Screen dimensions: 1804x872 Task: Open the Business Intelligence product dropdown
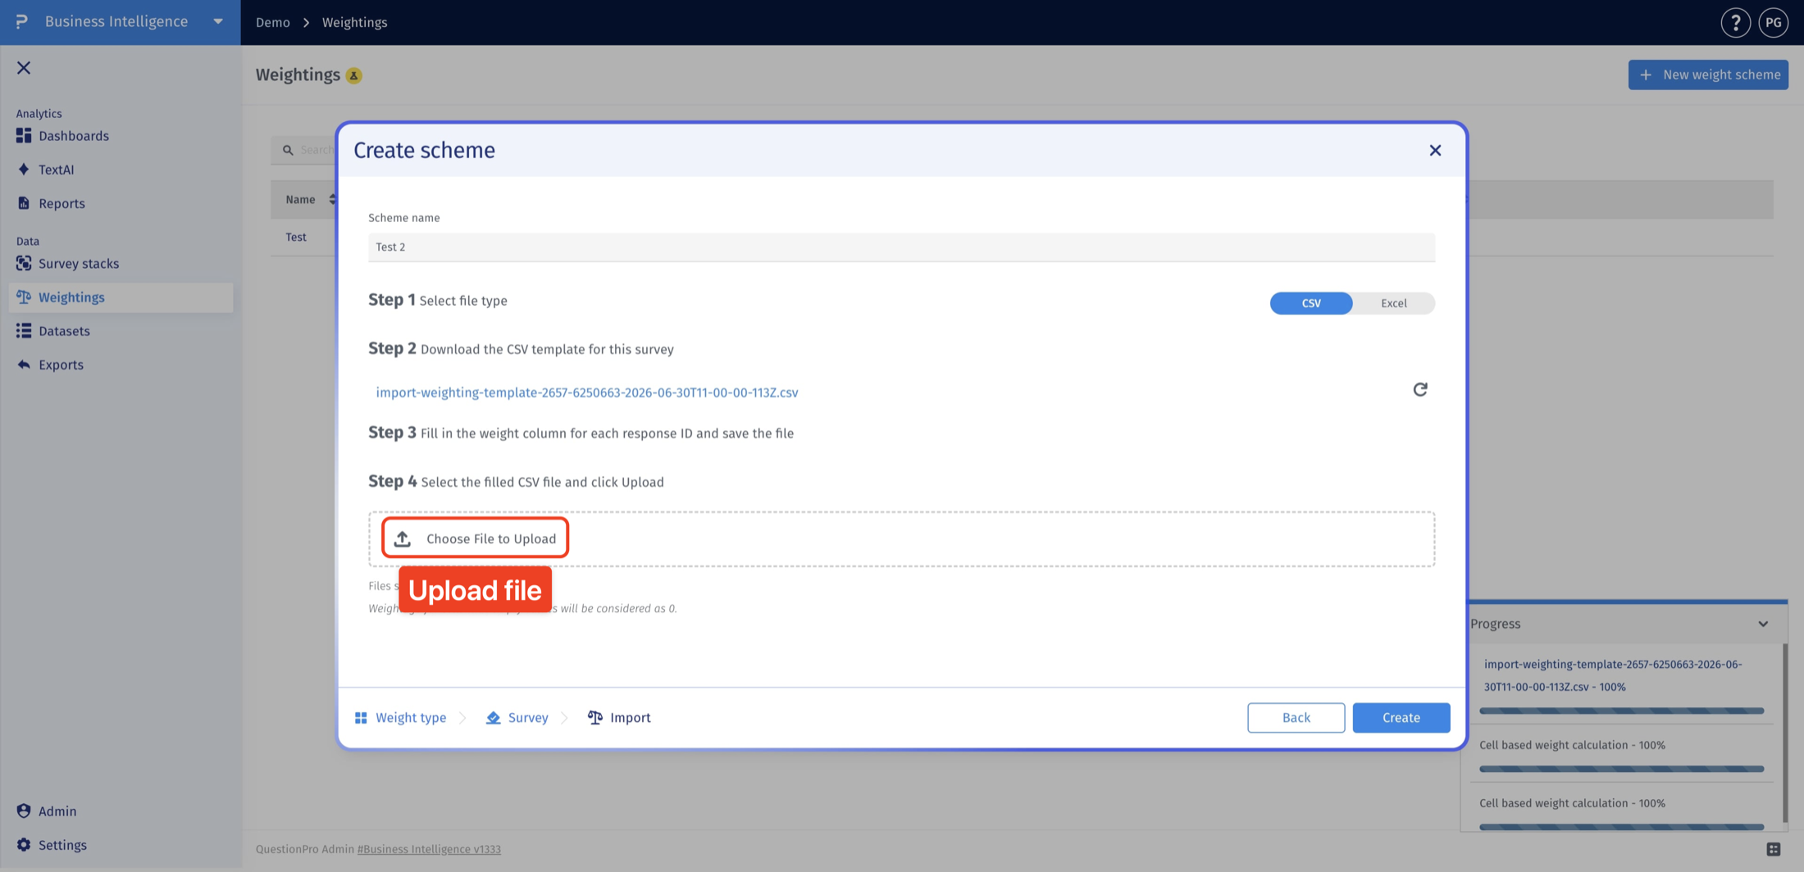point(218,21)
